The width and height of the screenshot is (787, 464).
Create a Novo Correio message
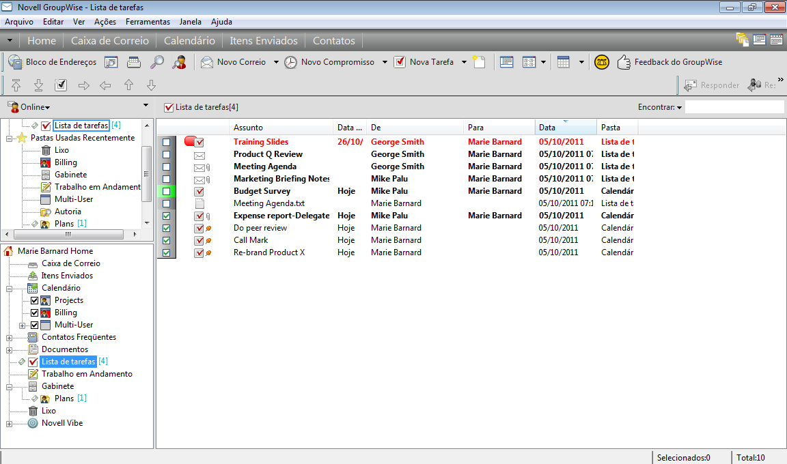click(x=234, y=62)
